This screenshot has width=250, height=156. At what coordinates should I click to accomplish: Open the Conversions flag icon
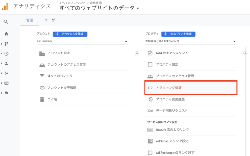click(6, 93)
